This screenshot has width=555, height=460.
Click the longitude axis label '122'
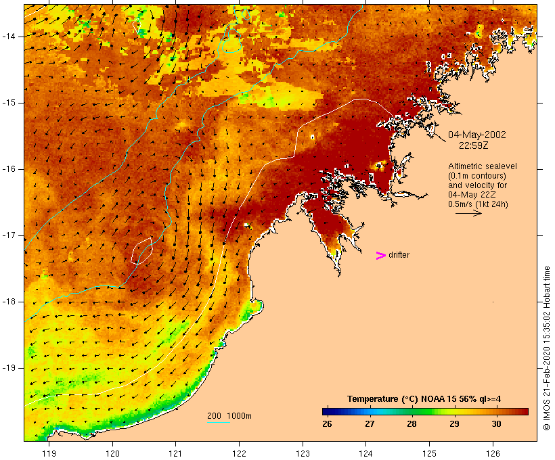240,454
